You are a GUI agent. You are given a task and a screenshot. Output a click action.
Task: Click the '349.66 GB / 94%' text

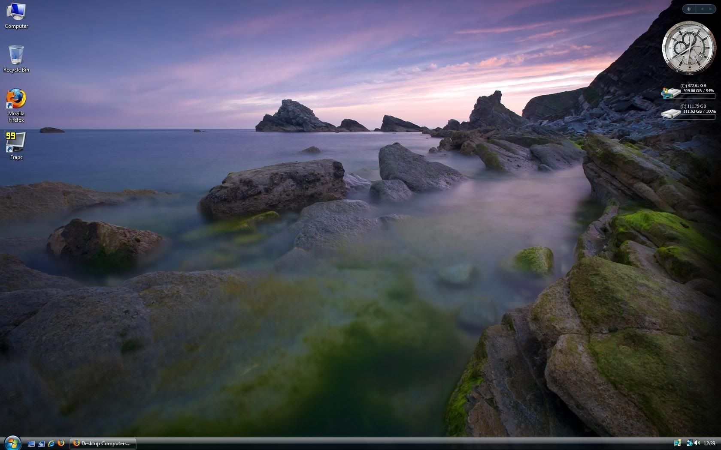pos(699,91)
